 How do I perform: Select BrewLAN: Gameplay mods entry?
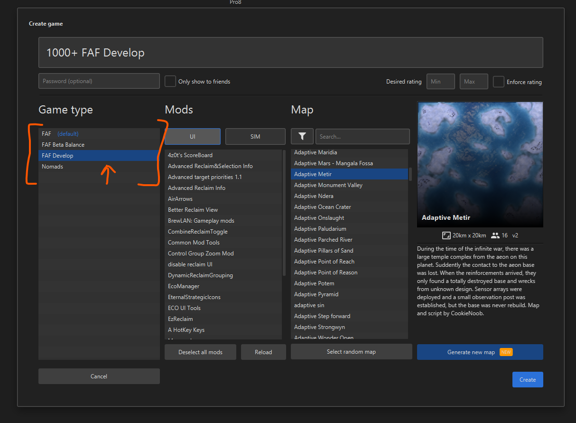pyautogui.click(x=223, y=221)
